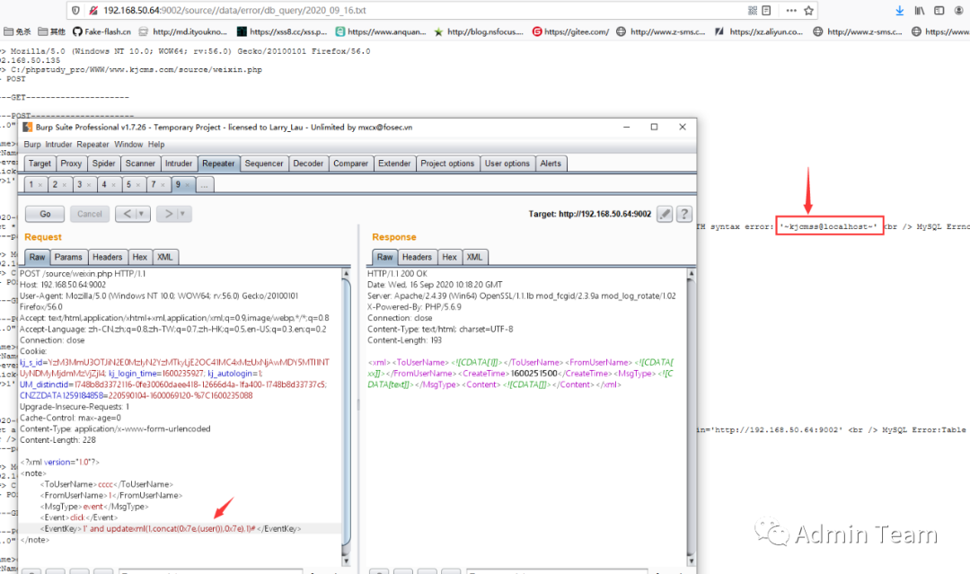Image resolution: width=970 pixels, height=574 pixels.
Task: Open Request XML tab
Action: [x=164, y=257]
